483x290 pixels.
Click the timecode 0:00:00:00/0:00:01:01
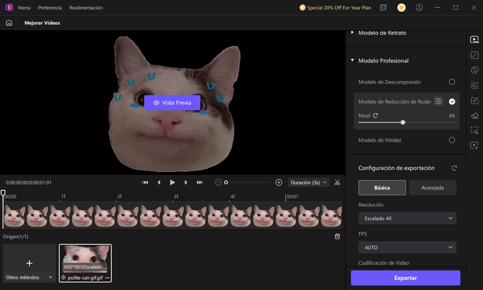pos(28,182)
